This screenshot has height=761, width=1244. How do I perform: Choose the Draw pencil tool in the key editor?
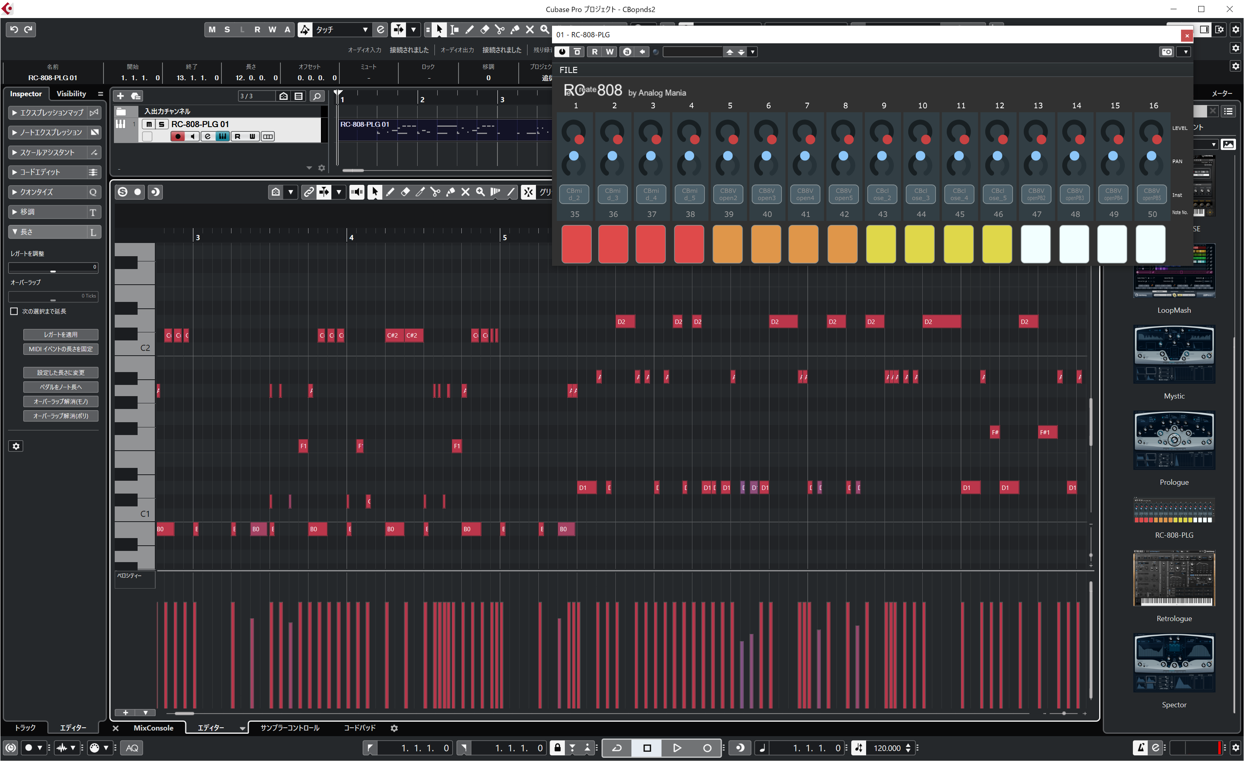pyautogui.click(x=390, y=192)
